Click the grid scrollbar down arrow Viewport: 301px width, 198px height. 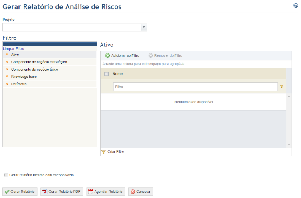tap(289, 145)
